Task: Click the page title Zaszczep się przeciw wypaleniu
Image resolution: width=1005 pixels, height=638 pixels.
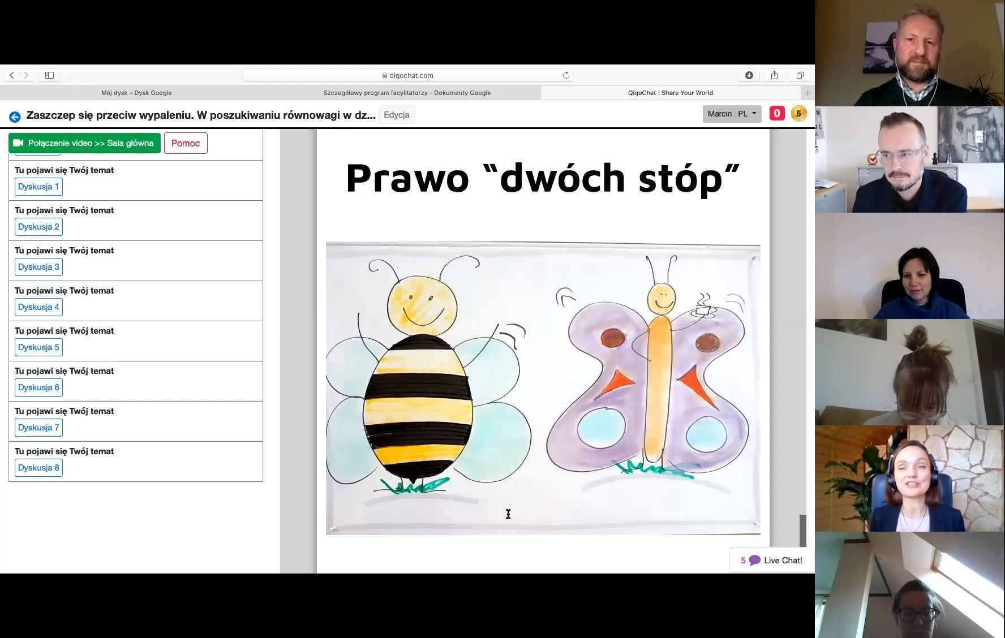Action: (x=201, y=115)
